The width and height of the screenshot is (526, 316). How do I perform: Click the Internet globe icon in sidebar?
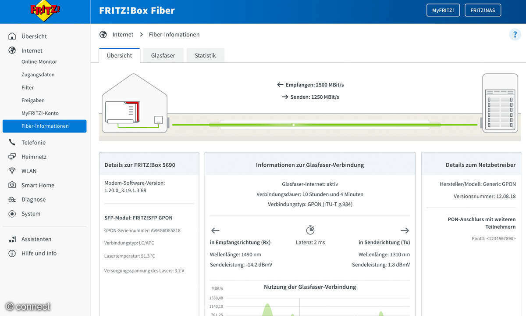pos(12,50)
